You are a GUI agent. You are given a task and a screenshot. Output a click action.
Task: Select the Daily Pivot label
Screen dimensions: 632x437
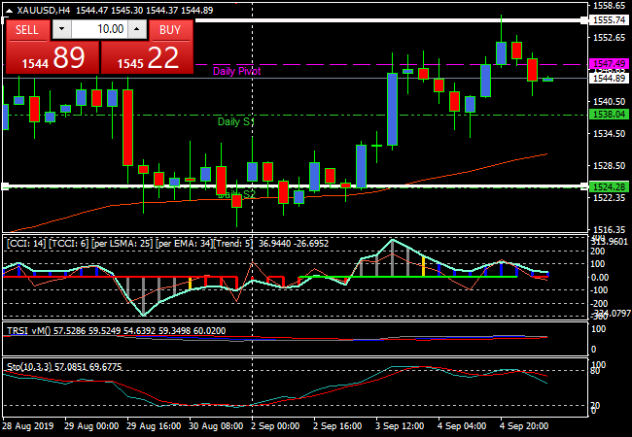237,72
